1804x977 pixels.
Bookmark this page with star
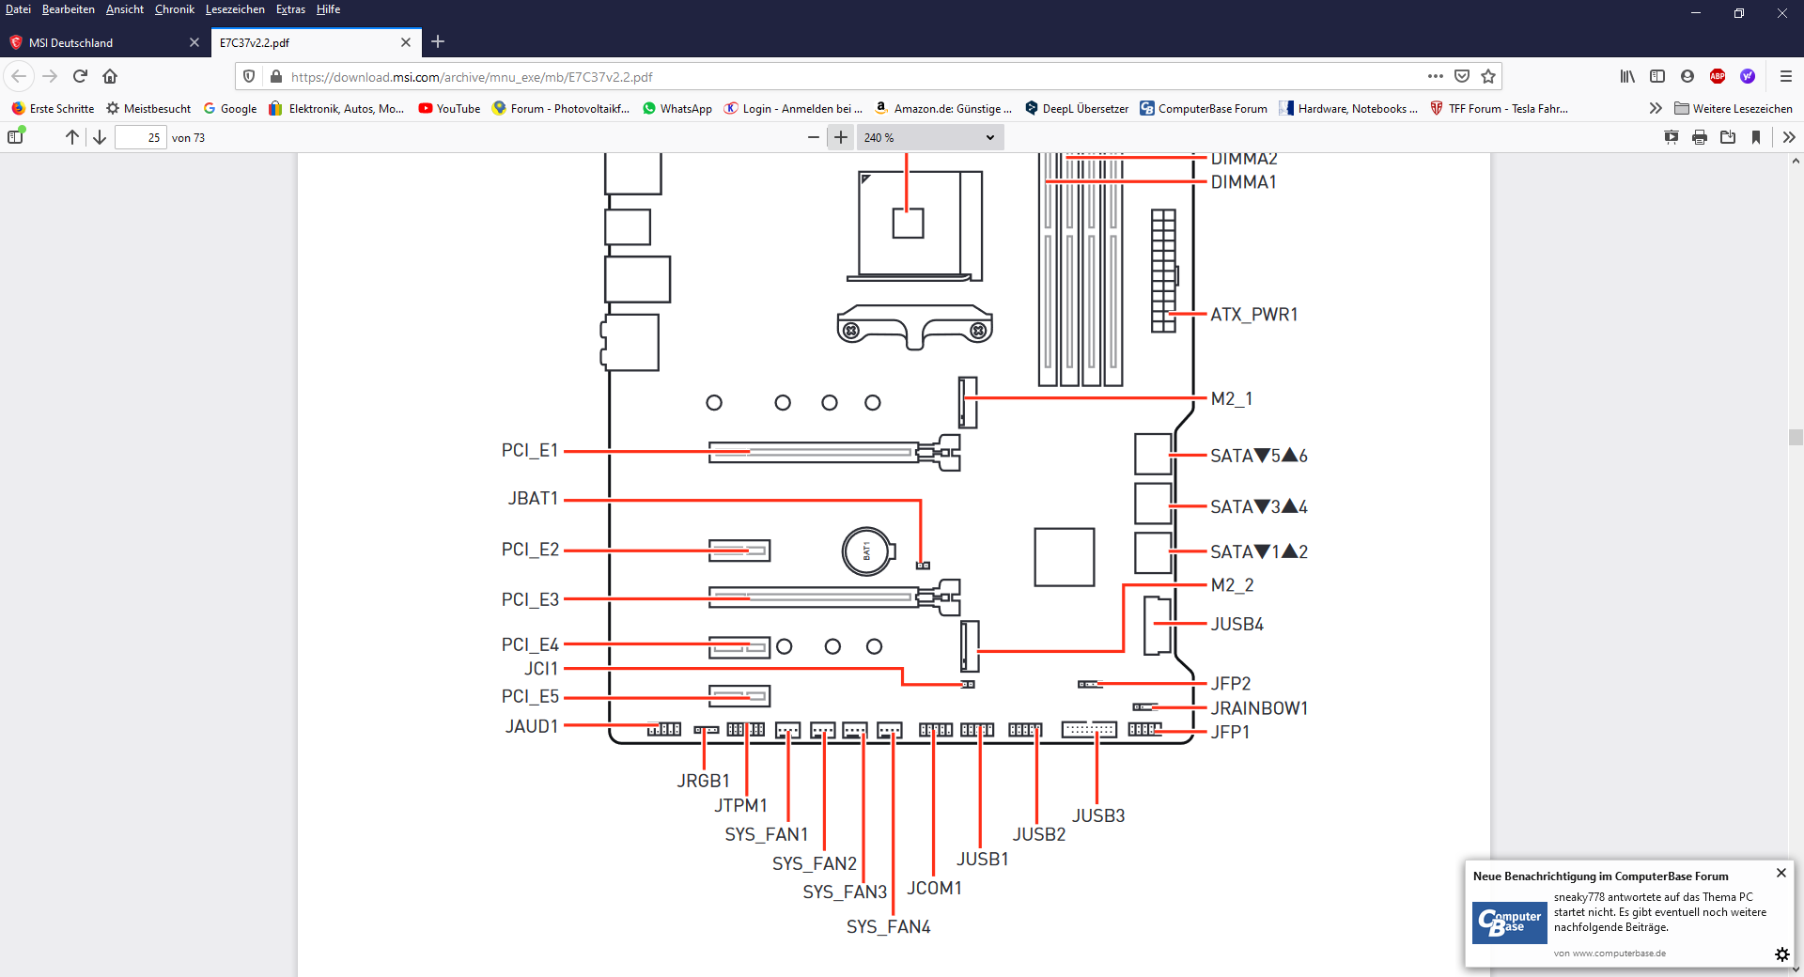point(1488,76)
